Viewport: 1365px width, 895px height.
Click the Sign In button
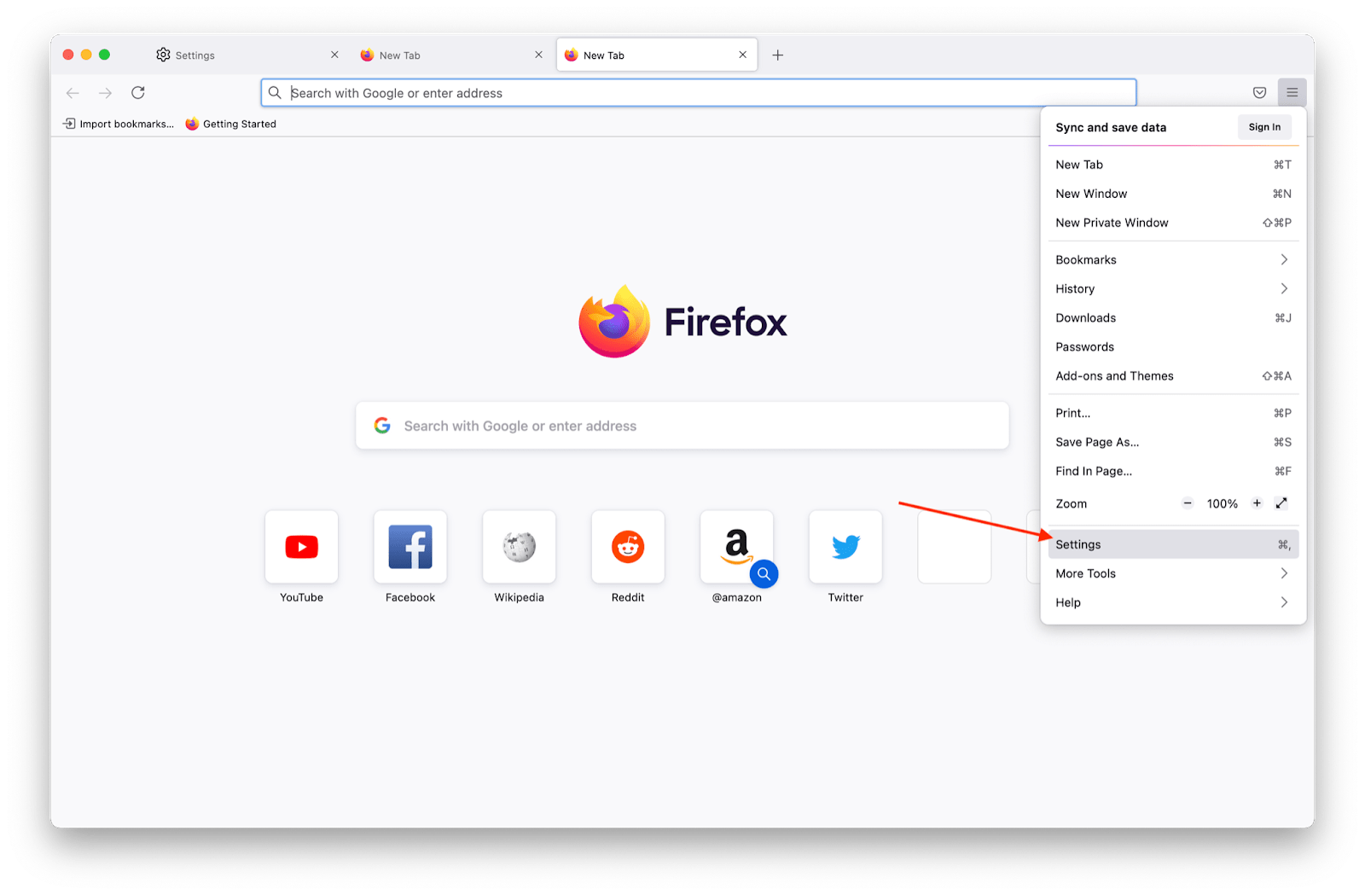point(1264,127)
